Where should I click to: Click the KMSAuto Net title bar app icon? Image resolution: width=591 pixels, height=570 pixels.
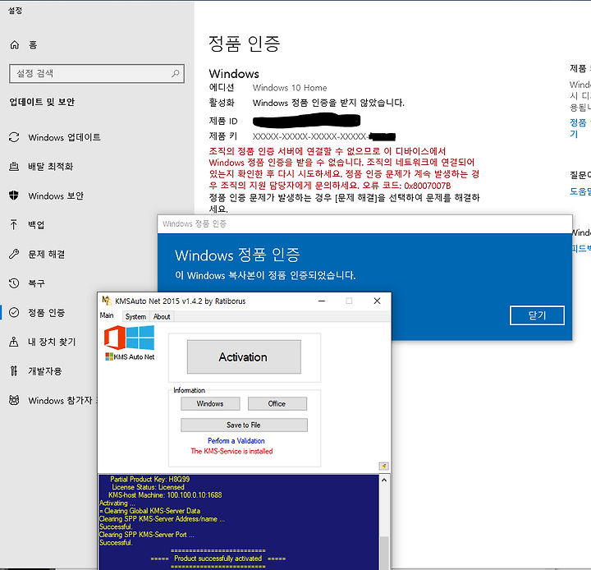[107, 301]
